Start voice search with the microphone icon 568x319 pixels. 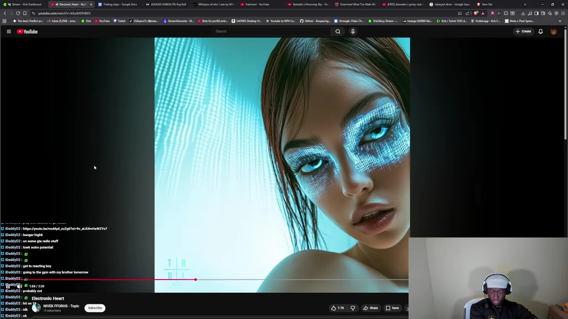353,31
